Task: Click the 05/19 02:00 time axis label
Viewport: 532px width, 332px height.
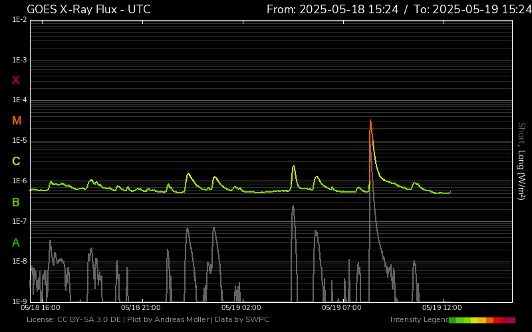Action: tap(241, 307)
